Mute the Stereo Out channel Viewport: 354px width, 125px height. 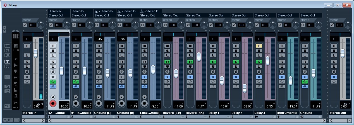[x=334, y=46]
